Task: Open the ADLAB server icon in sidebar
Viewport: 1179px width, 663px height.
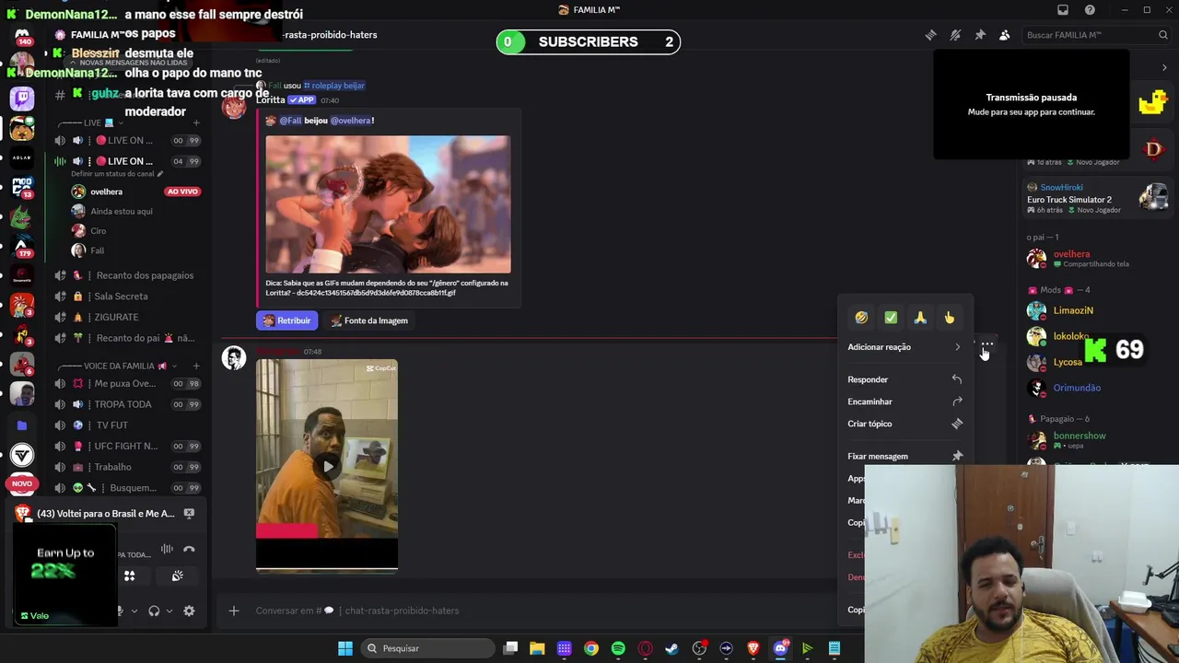Action: point(22,157)
